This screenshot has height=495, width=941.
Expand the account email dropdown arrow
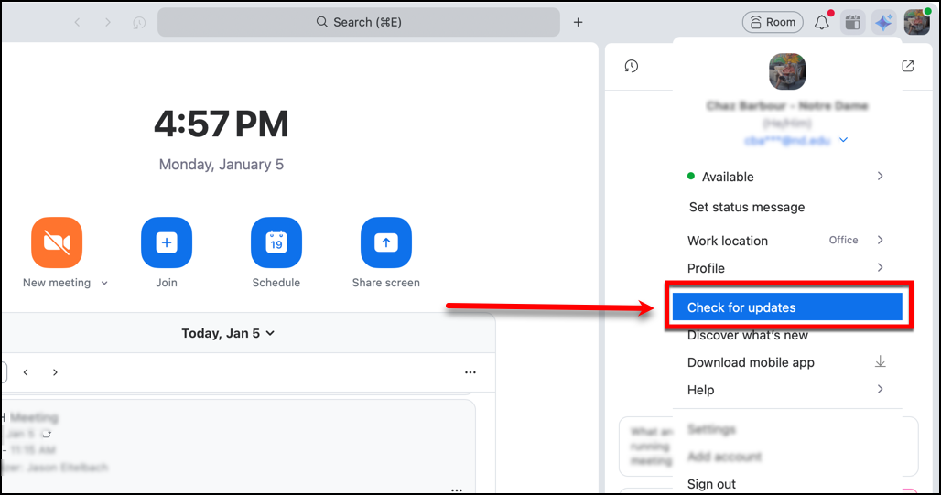(844, 140)
